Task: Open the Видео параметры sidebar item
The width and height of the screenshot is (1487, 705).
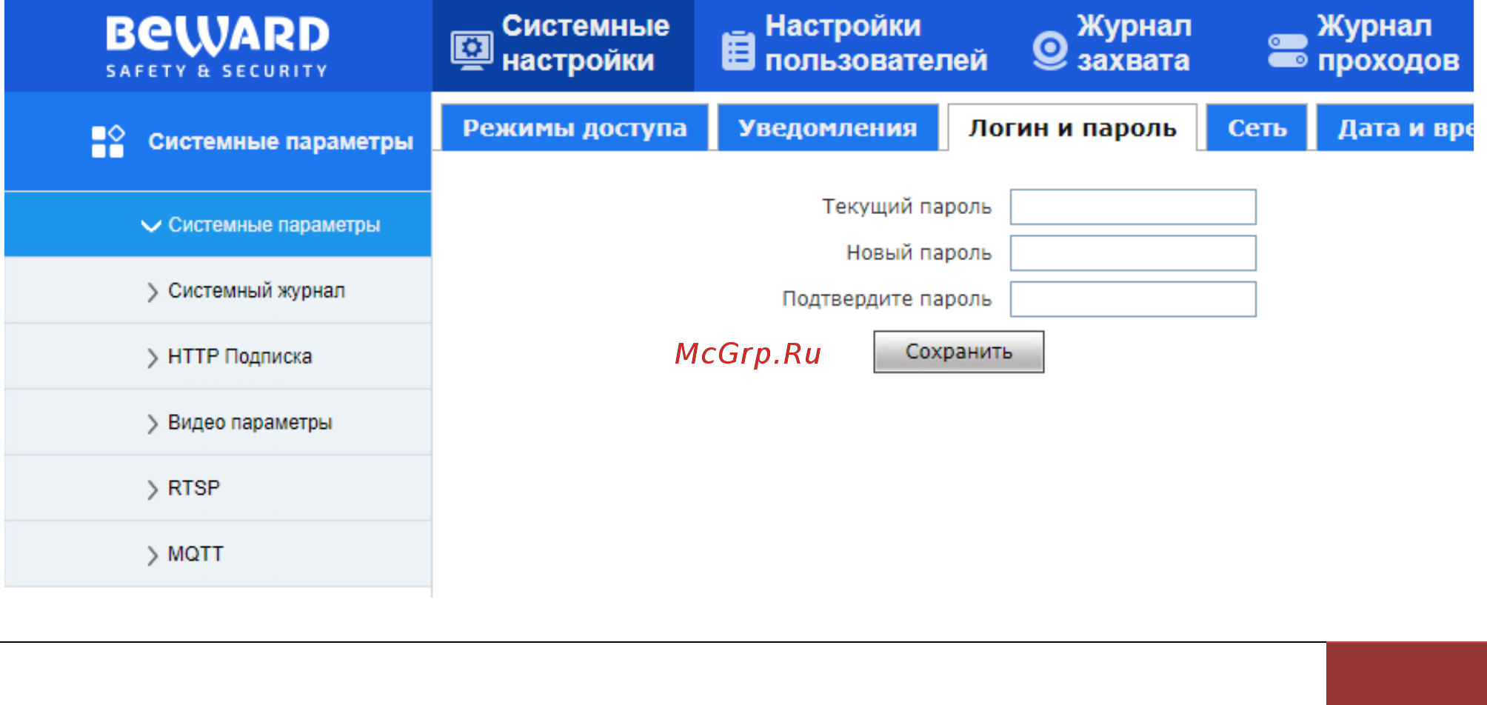Action: (218, 422)
